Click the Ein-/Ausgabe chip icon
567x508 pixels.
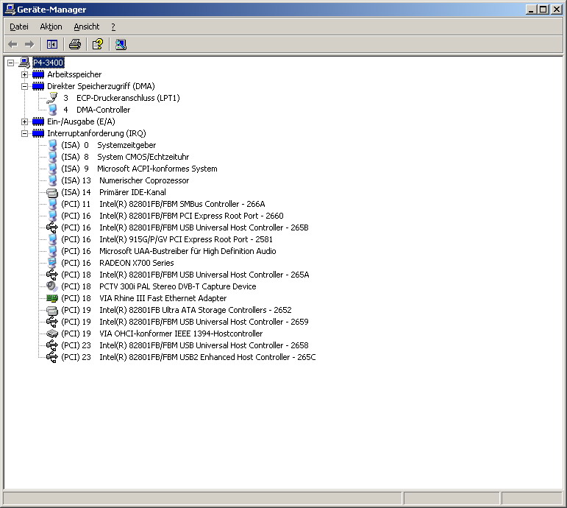click(x=38, y=121)
